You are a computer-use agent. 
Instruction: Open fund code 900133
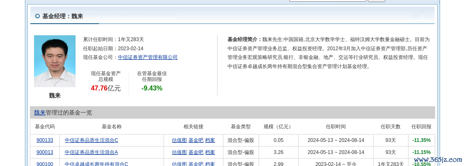pyautogui.click(x=45, y=140)
